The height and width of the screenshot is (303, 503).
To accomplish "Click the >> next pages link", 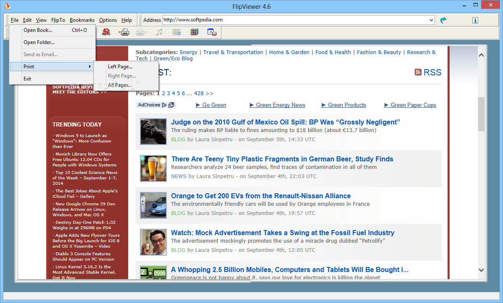I will (x=209, y=93).
